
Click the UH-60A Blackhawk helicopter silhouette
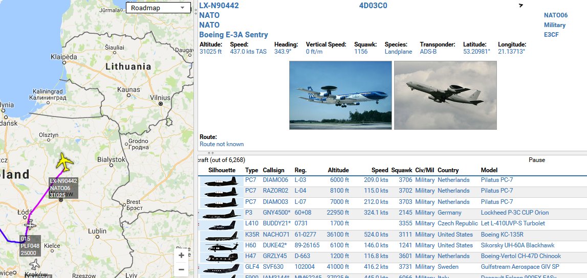(x=221, y=246)
